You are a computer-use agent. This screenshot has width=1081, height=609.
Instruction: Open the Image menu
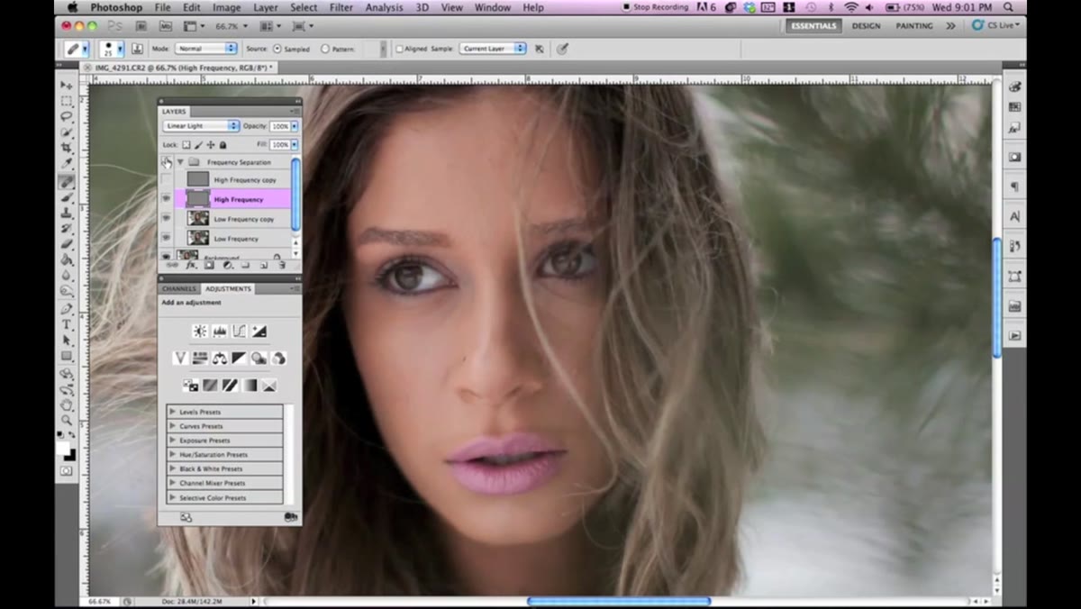[226, 7]
